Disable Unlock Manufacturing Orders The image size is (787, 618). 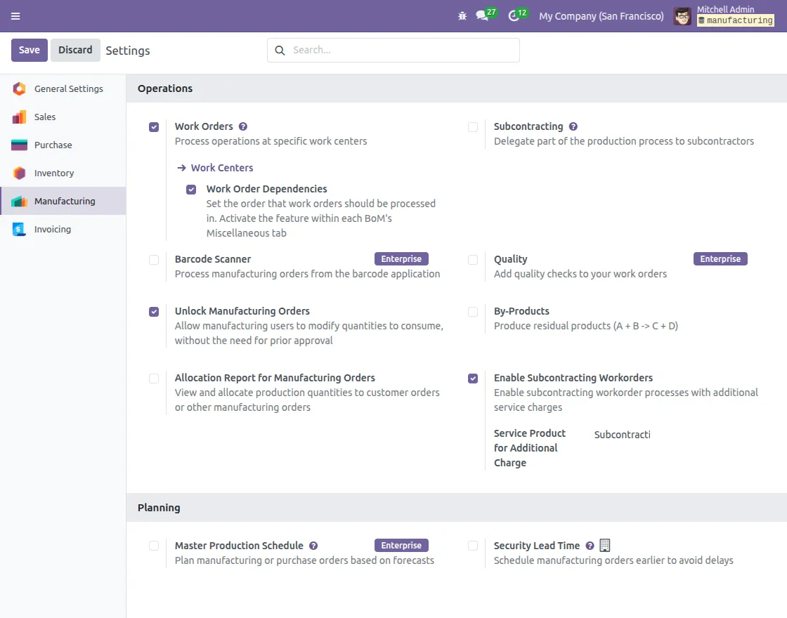pos(154,311)
